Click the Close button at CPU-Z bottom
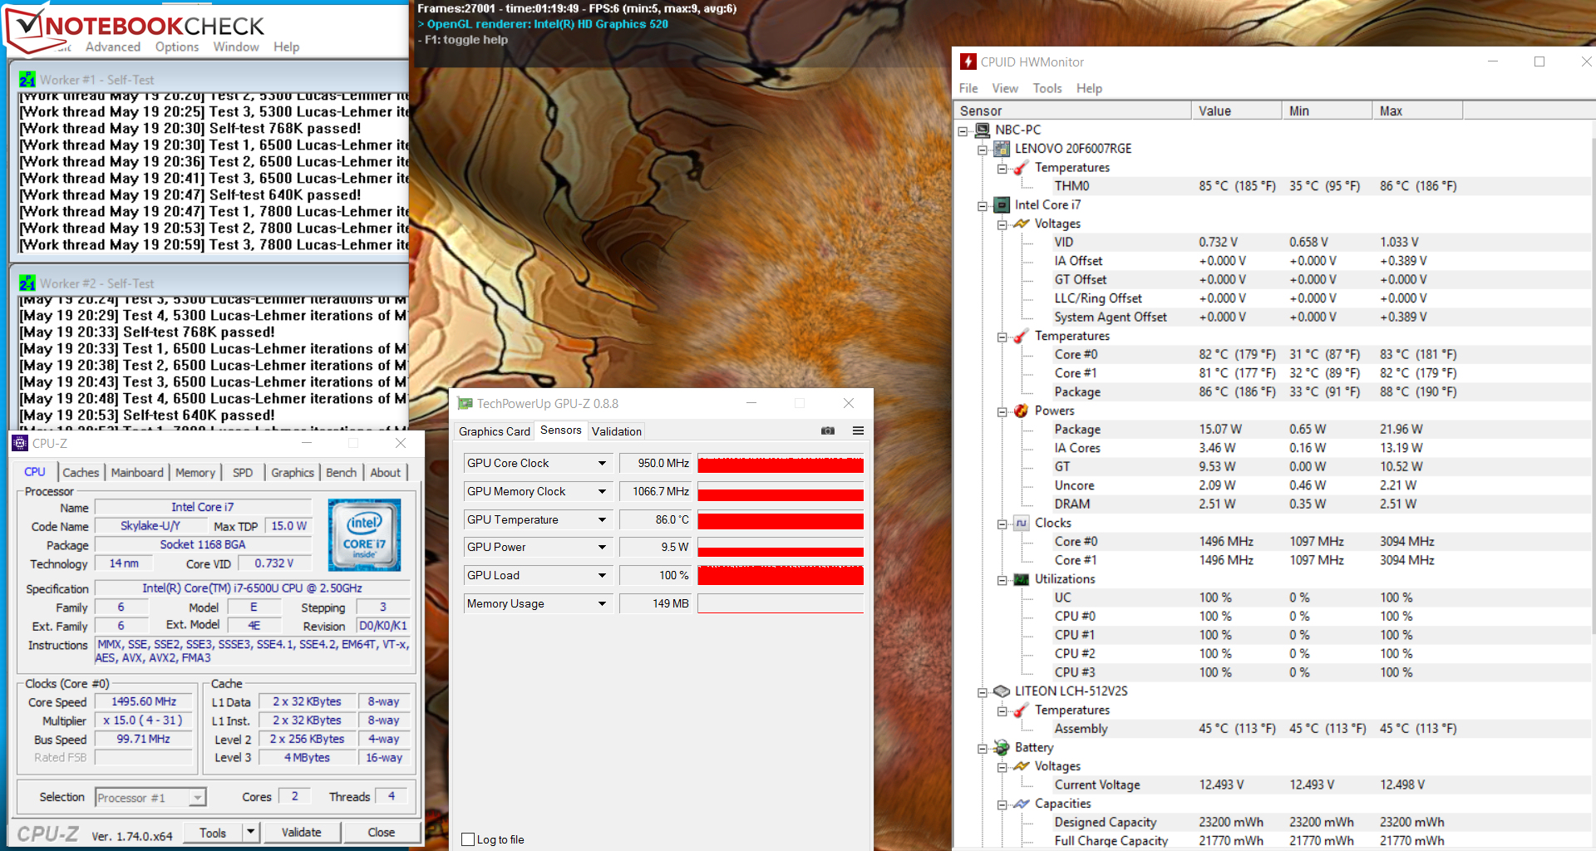Image resolution: width=1596 pixels, height=851 pixels. tap(382, 832)
